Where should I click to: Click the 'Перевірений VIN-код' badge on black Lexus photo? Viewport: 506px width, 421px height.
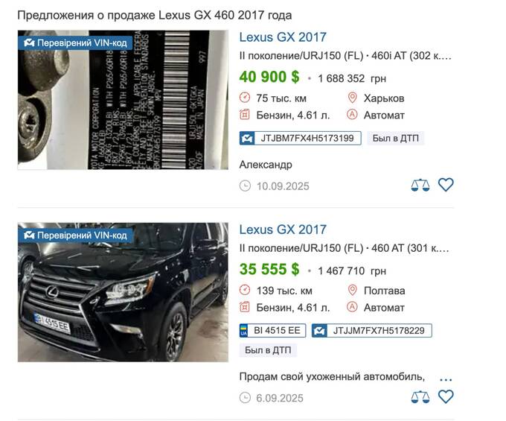point(75,235)
